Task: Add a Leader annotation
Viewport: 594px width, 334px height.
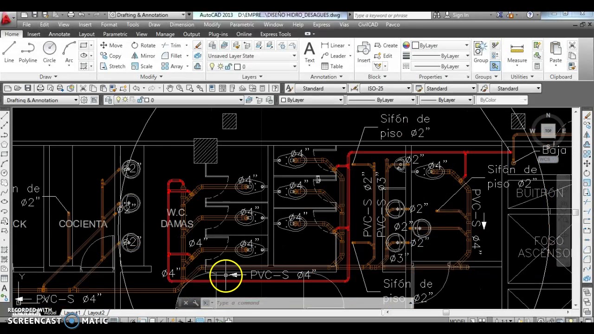Action: pos(334,56)
